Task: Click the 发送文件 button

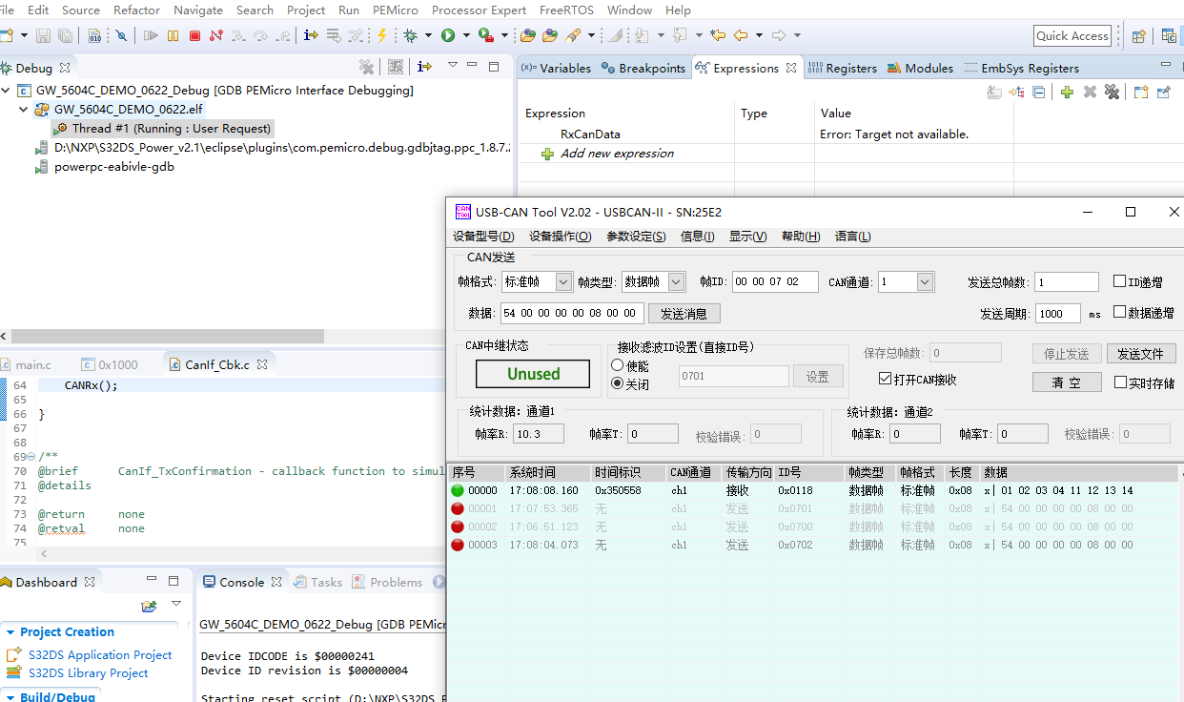Action: coord(1141,353)
